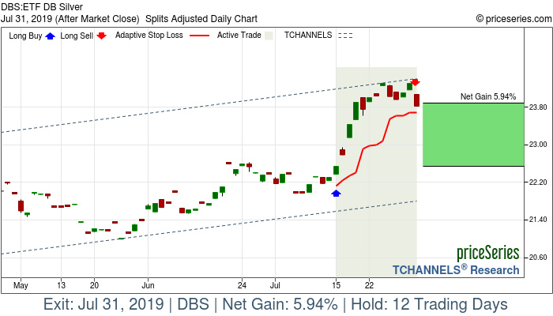Click the TCHANNELS dashed line legend sample
Viewport: 553px width, 316px height.
(345, 36)
